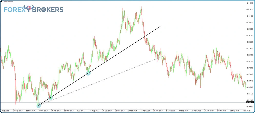Click the 5 Aug 2018 date label
Viewport: 255px width, 113px height.
click(x=171, y=110)
